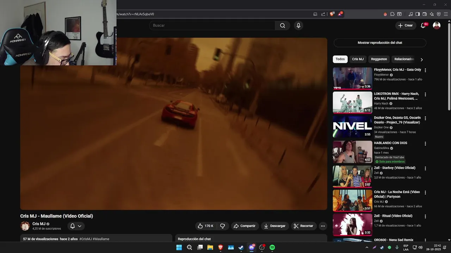Click the Descargar download button

coord(275,226)
